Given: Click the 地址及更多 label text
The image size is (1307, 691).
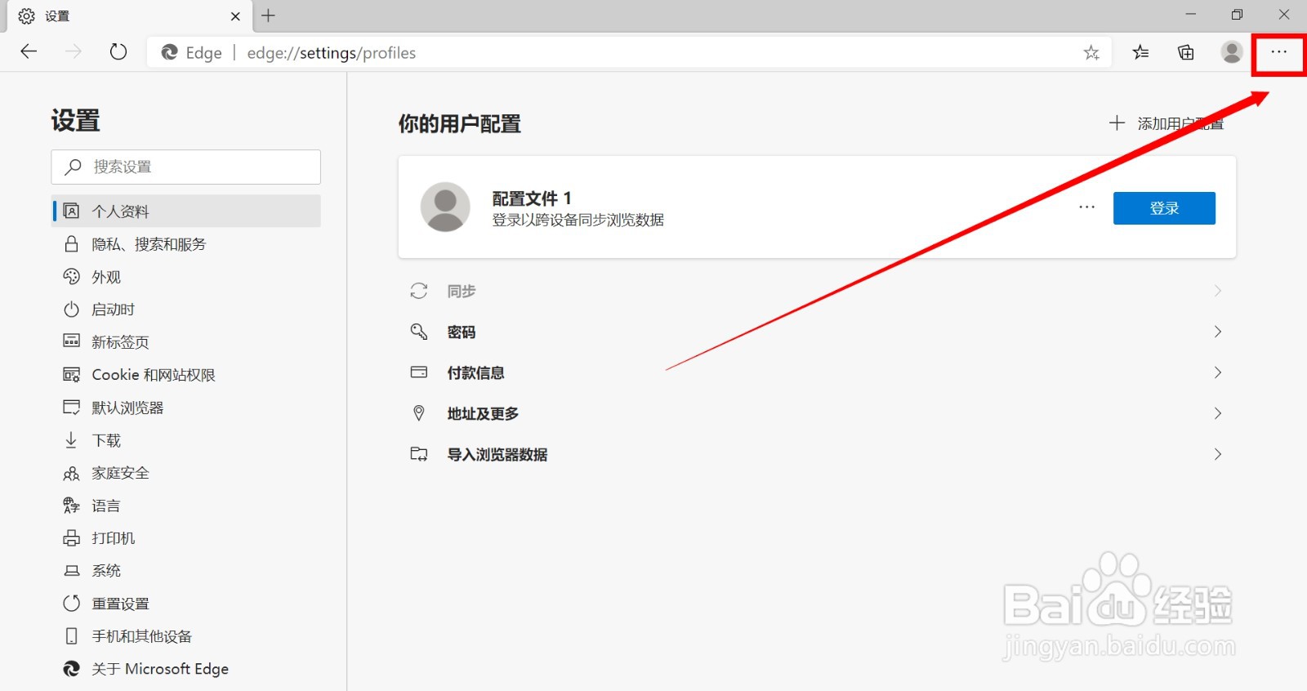Looking at the screenshot, I should pos(483,413).
